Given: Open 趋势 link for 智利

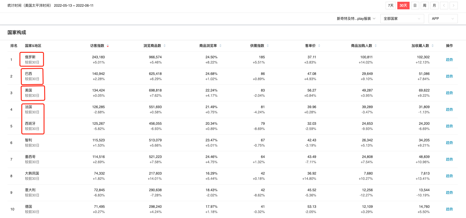Looking at the screenshot, I should pos(449,143).
